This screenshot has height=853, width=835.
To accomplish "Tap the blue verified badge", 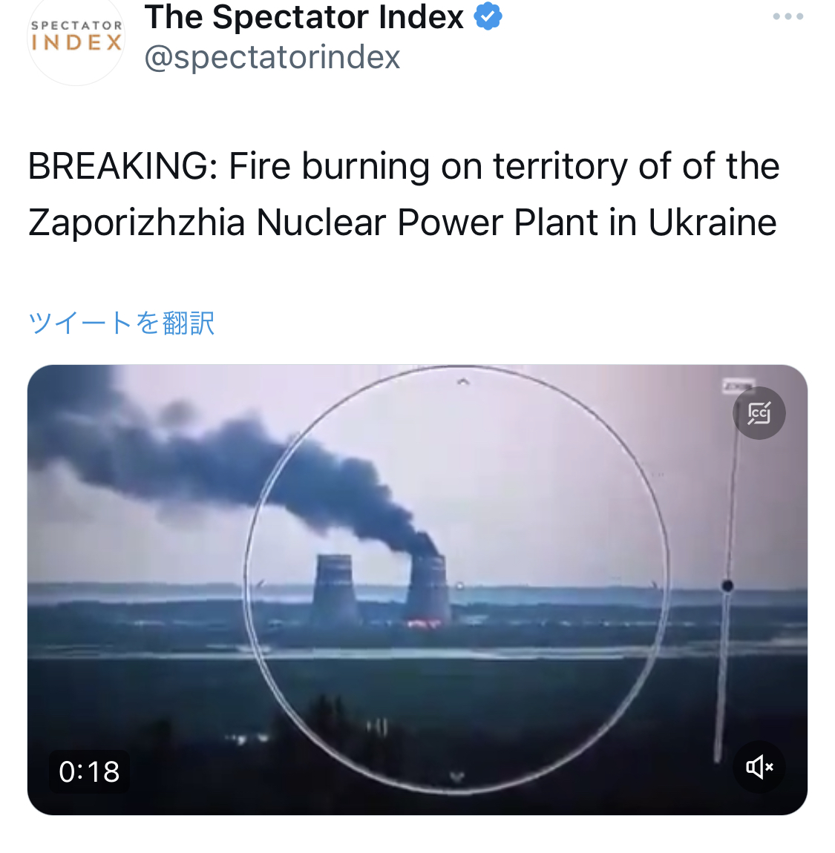I will pyautogui.click(x=488, y=16).
